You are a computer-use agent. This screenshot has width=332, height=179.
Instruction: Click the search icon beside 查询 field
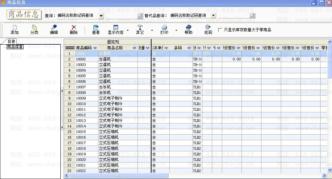140,15
